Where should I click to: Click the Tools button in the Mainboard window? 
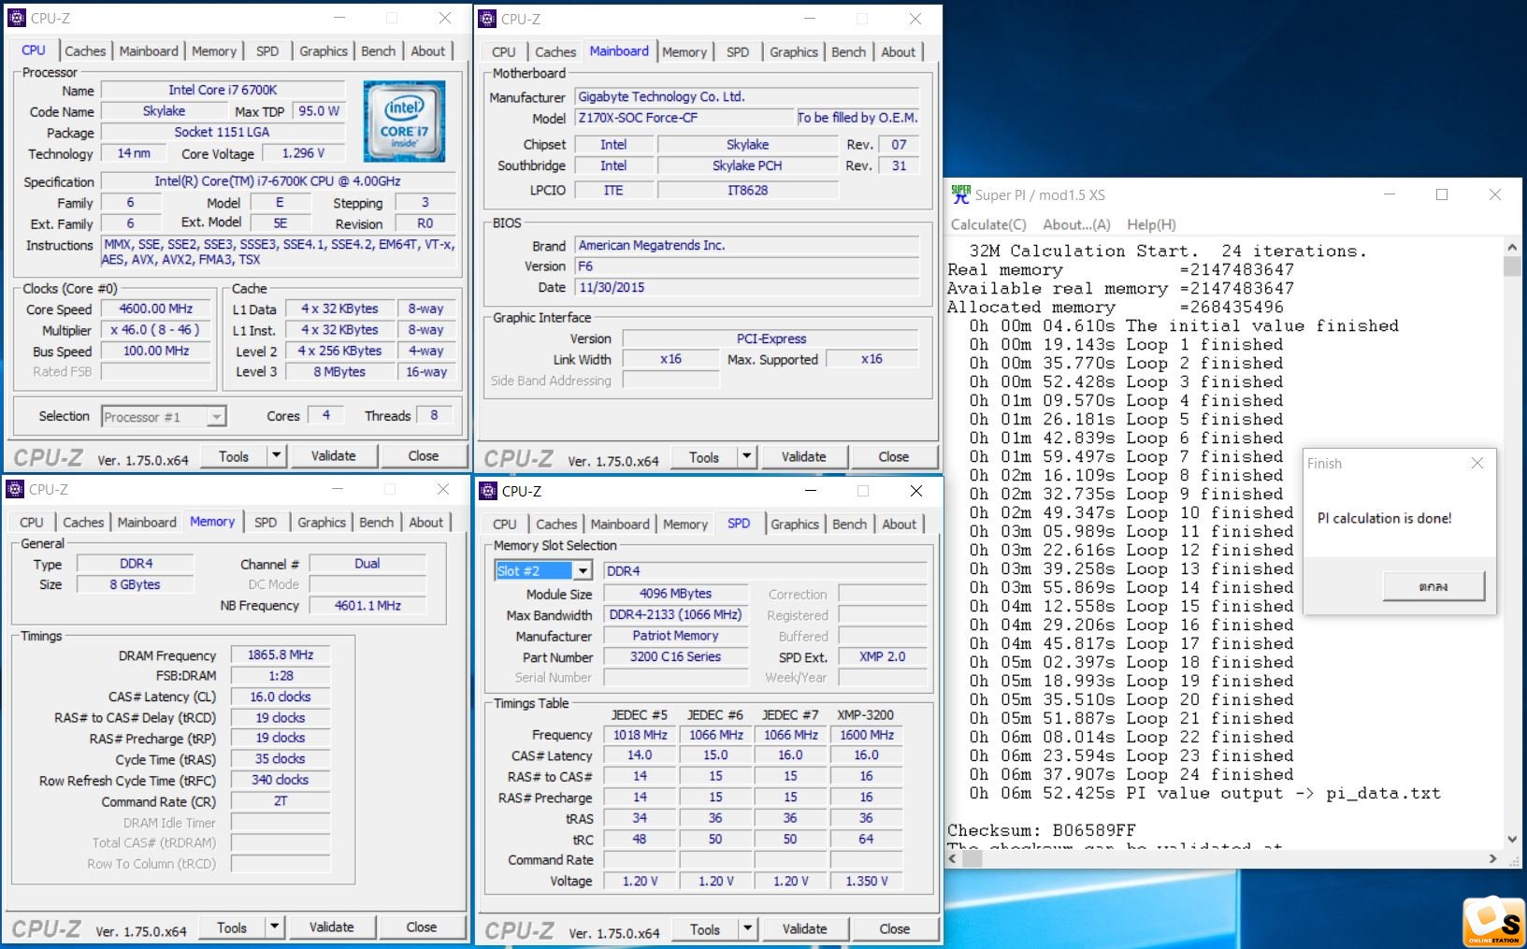704,456
